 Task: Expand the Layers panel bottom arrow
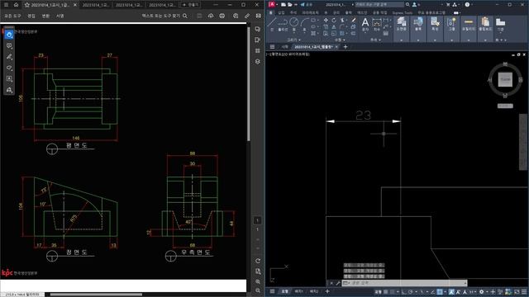pos(401,40)
